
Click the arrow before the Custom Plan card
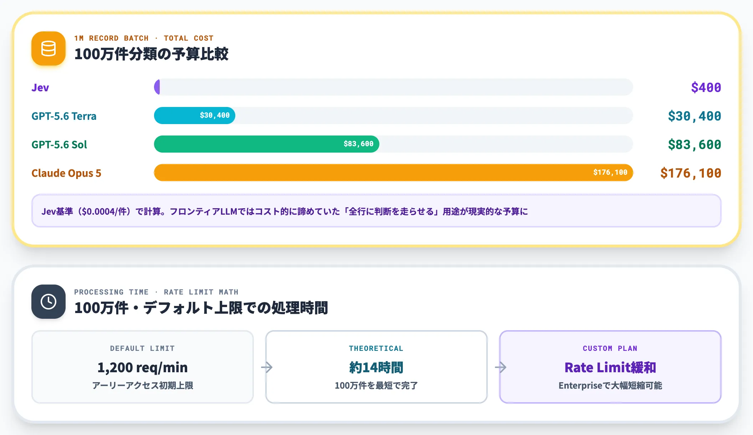click(x=501, y=367)
